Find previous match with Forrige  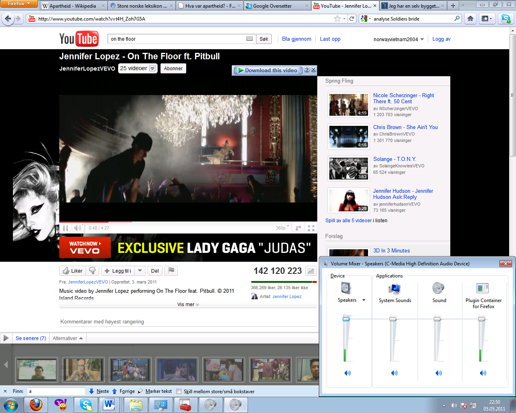123,391
